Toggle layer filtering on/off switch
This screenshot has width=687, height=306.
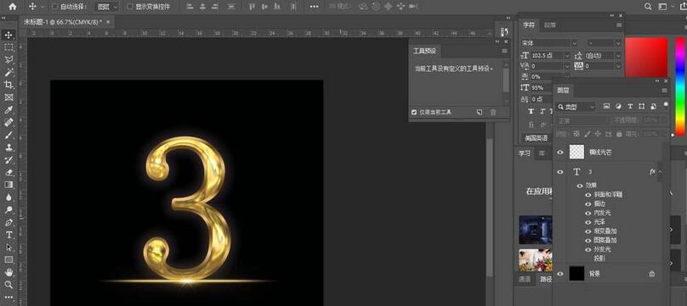pos(666,105)
